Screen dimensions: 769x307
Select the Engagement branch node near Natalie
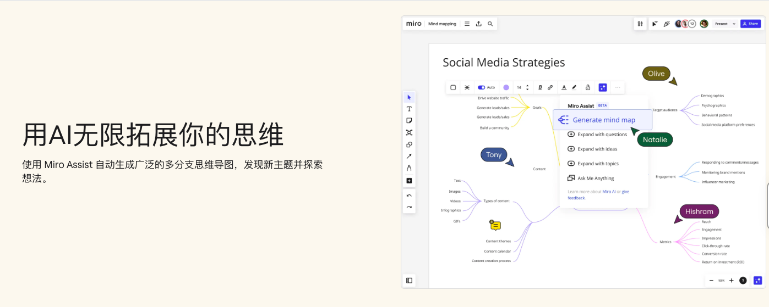(666, 177)
